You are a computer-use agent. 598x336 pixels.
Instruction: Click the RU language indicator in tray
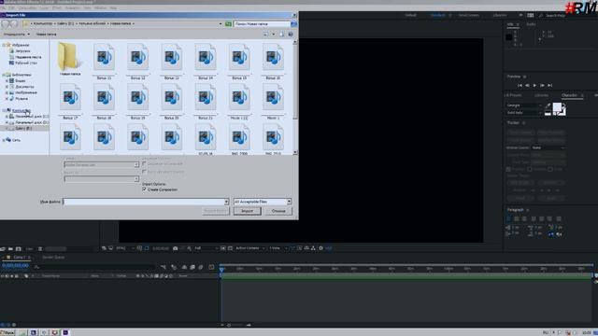[546, 332]
